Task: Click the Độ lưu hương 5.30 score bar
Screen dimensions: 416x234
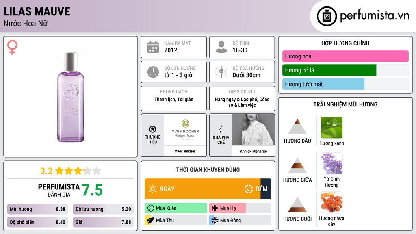Action: coord(103,209)
